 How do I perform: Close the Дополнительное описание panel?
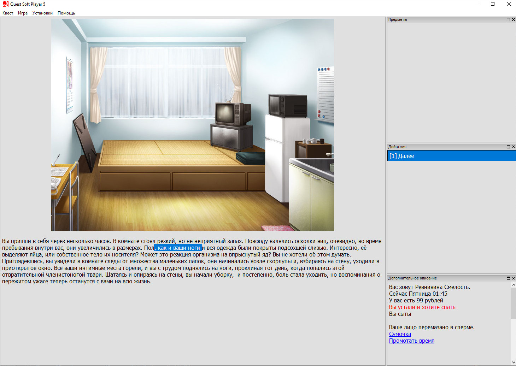click(x=514, y=278)
